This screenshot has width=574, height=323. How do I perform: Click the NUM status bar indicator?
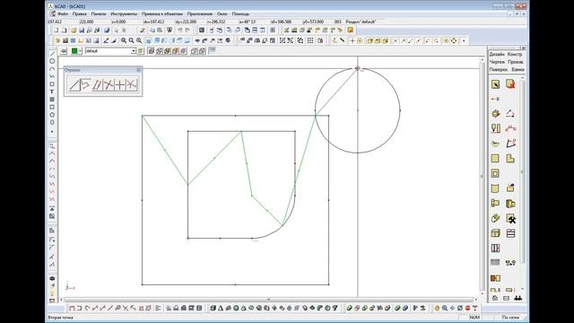pyautogui.click(x=474, y=317)
